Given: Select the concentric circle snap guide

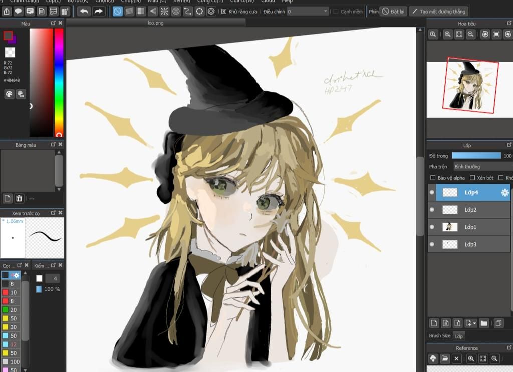Looking at the screenshot, I should click(x=176, y=11).
